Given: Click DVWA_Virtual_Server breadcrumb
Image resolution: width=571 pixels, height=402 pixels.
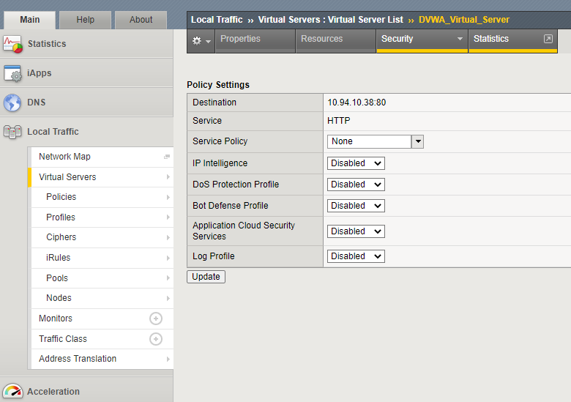Looking at the screenshot, I should 464,20.
